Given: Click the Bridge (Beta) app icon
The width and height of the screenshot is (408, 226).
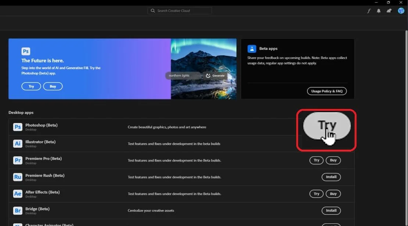Looking at the screenshot, I should point(18,211).
